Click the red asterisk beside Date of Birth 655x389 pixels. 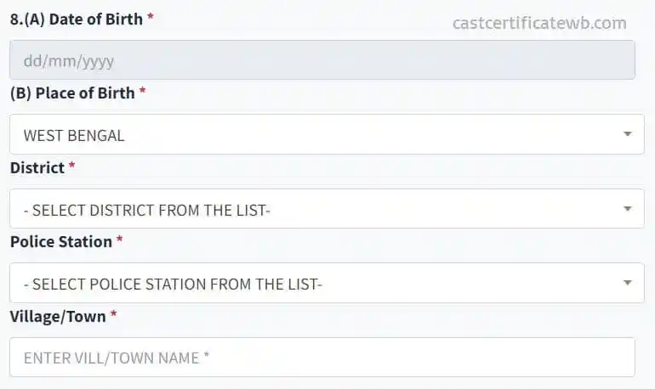point(151,18)
